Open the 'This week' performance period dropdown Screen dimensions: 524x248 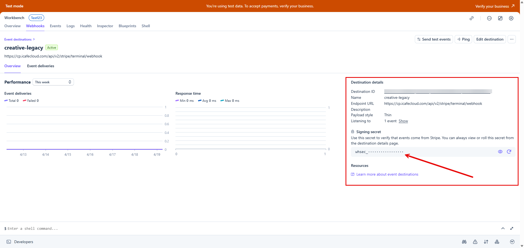click(x=53, y=82)
